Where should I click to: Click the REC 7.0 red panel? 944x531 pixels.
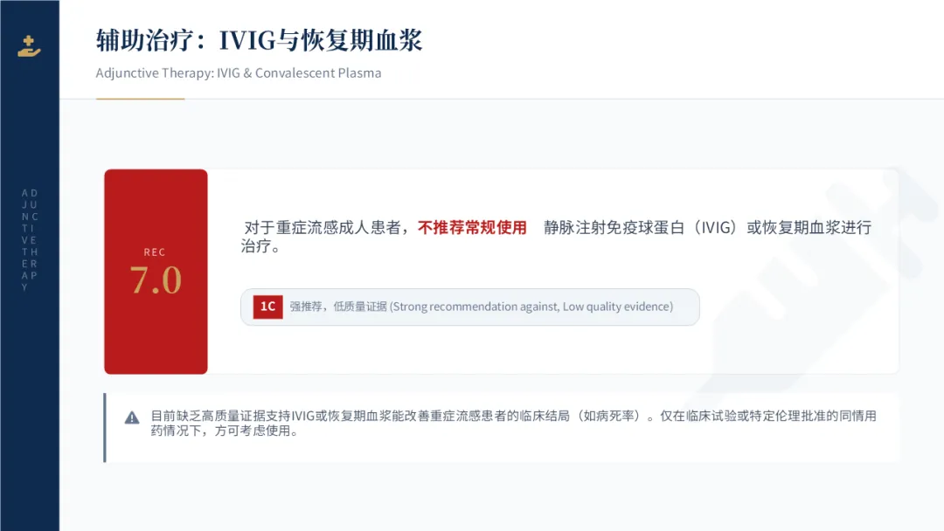tap(156, 272)
